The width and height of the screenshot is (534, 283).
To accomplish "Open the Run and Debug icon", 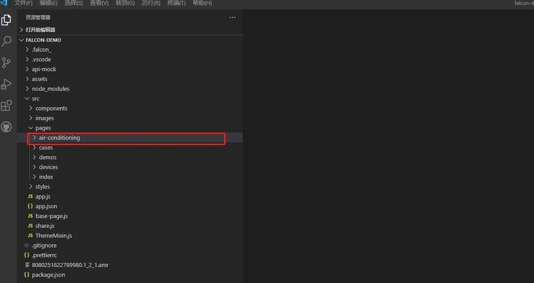I will click(6, 84).
